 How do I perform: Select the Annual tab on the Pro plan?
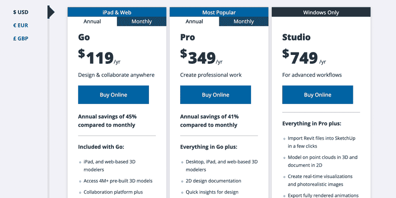[x=194, y=21]
